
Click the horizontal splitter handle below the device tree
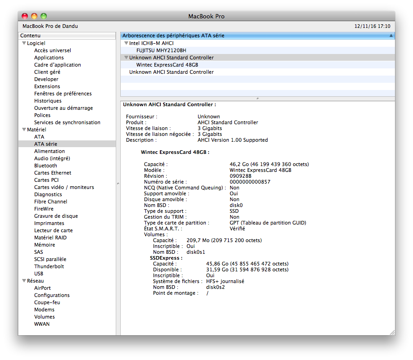pos(258,99)
